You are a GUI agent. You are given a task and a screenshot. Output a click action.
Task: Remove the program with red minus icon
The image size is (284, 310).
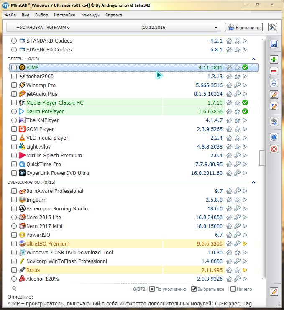[x=274, y=71]
